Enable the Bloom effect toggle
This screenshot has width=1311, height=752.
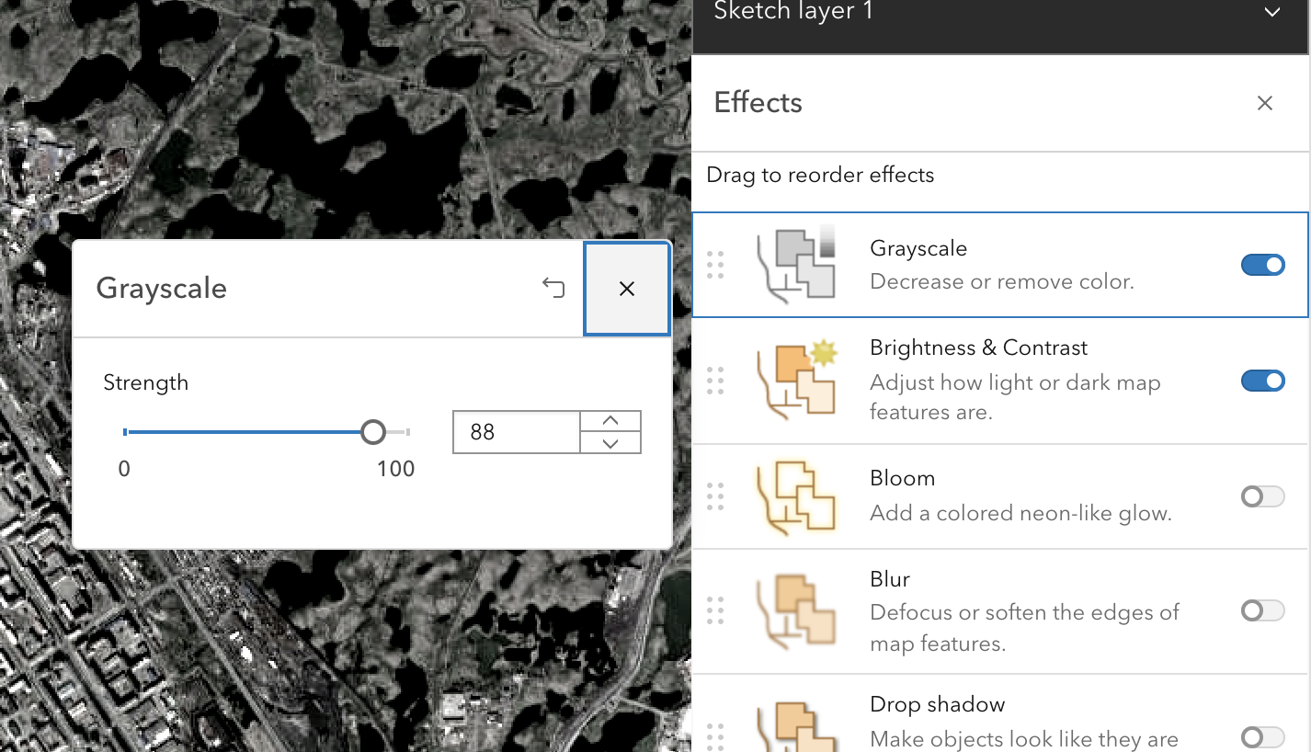(1263, 496)
